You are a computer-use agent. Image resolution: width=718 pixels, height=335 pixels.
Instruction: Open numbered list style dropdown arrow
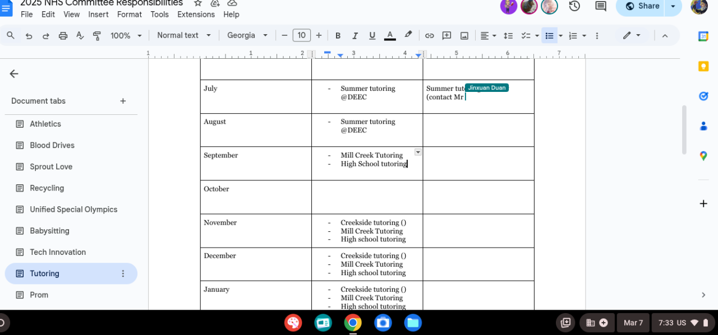coord(584,35)
